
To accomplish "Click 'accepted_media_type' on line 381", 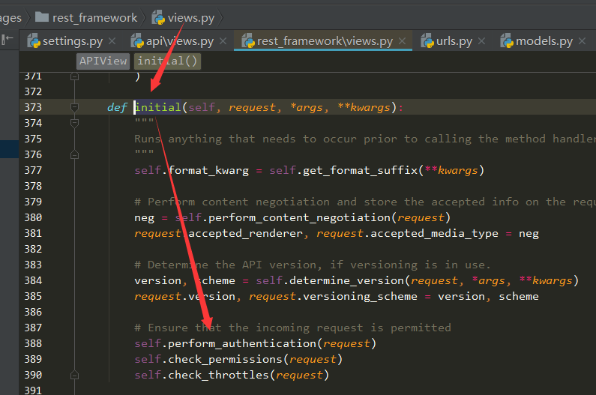I will [x=434, y=234].
